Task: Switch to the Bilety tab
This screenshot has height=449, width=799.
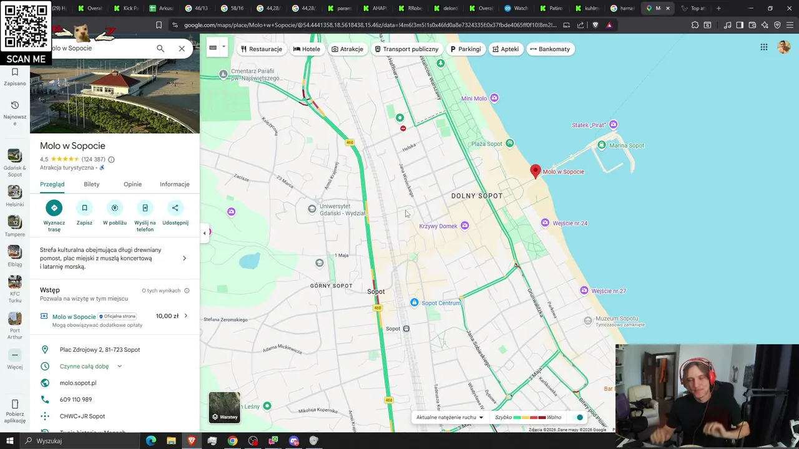Action: coord(92,184)
